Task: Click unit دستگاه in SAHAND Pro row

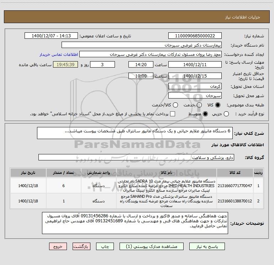Action: click(99, 201)
